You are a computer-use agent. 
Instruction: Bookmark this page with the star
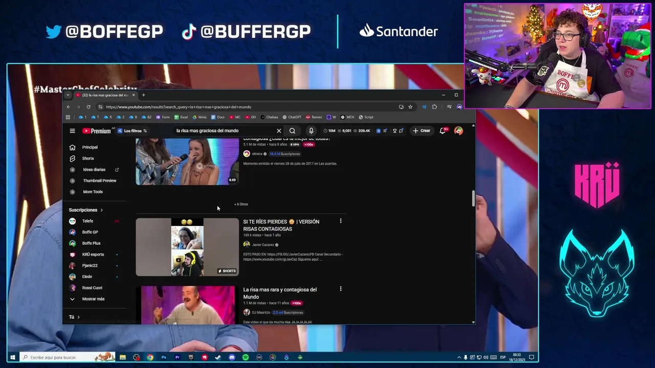[410, 107]
